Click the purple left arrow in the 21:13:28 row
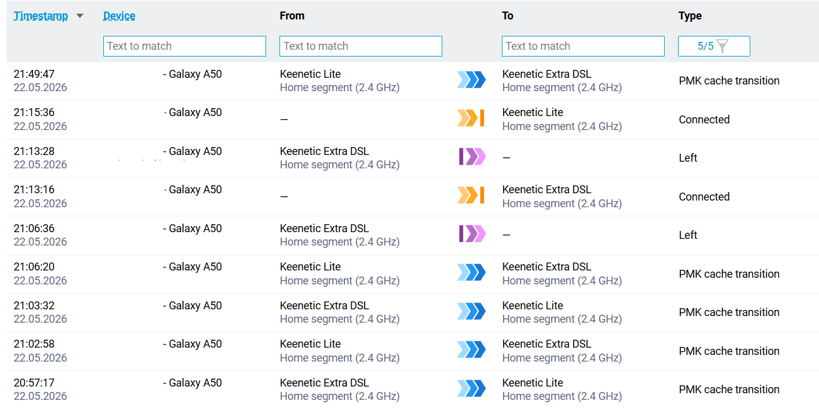 [x=471, y=157]
